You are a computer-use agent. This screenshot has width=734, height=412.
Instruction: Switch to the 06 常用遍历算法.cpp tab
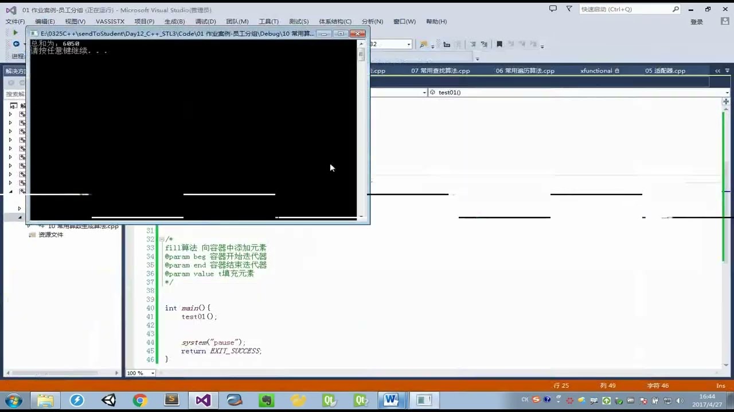pyautogui.click(x=525, y=71)
